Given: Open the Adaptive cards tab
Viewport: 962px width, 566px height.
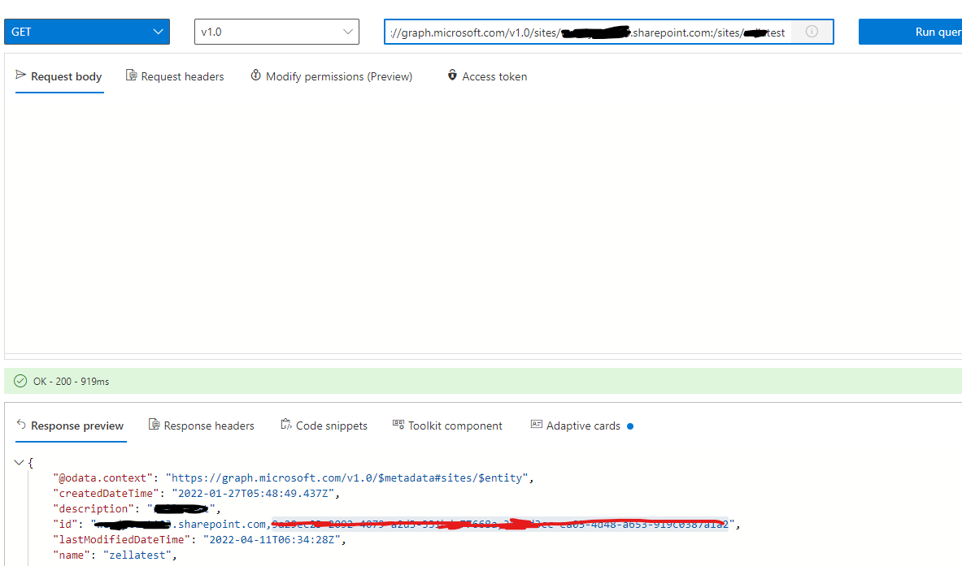Looking at the screenshot, I should [x=581, y=425].
